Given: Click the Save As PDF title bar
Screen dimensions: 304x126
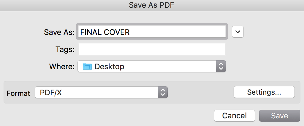Looking at the screenshot, I should [x=152, y=5].
